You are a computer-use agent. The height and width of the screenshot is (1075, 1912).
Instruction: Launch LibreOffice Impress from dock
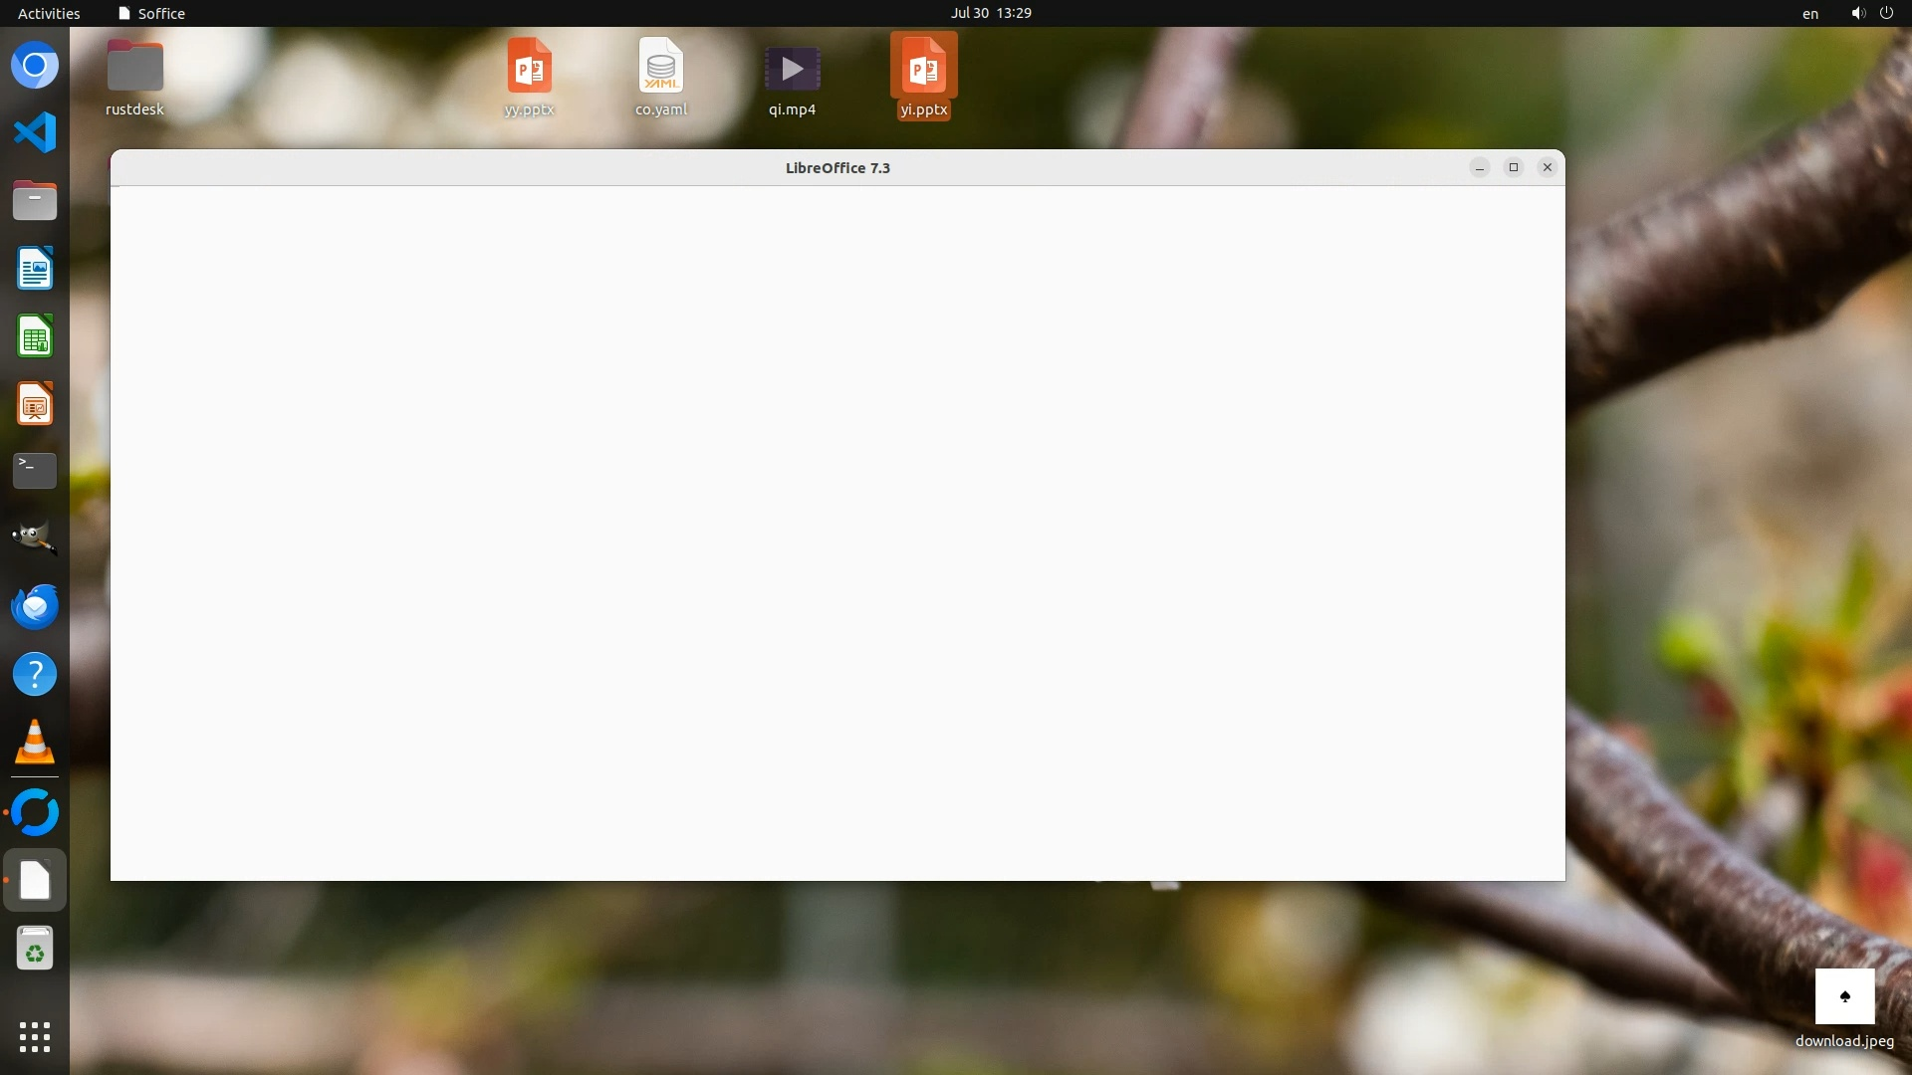point(35,404)
